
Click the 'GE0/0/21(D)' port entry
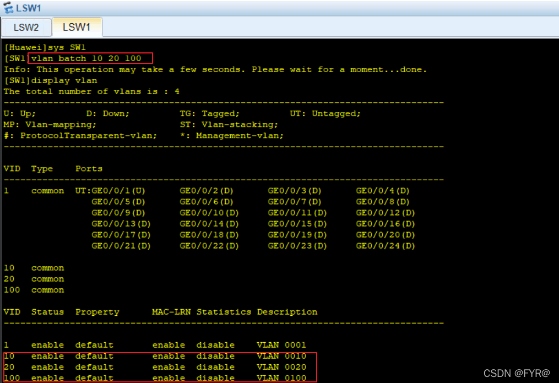pyautogui.click(x=121, y=246)
